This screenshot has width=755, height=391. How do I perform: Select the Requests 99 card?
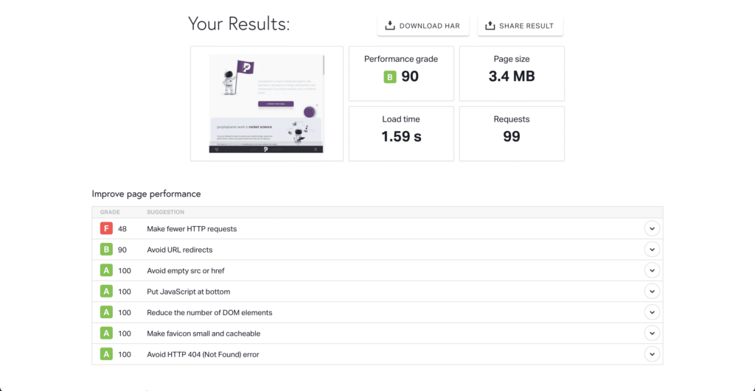pos(512,133)
